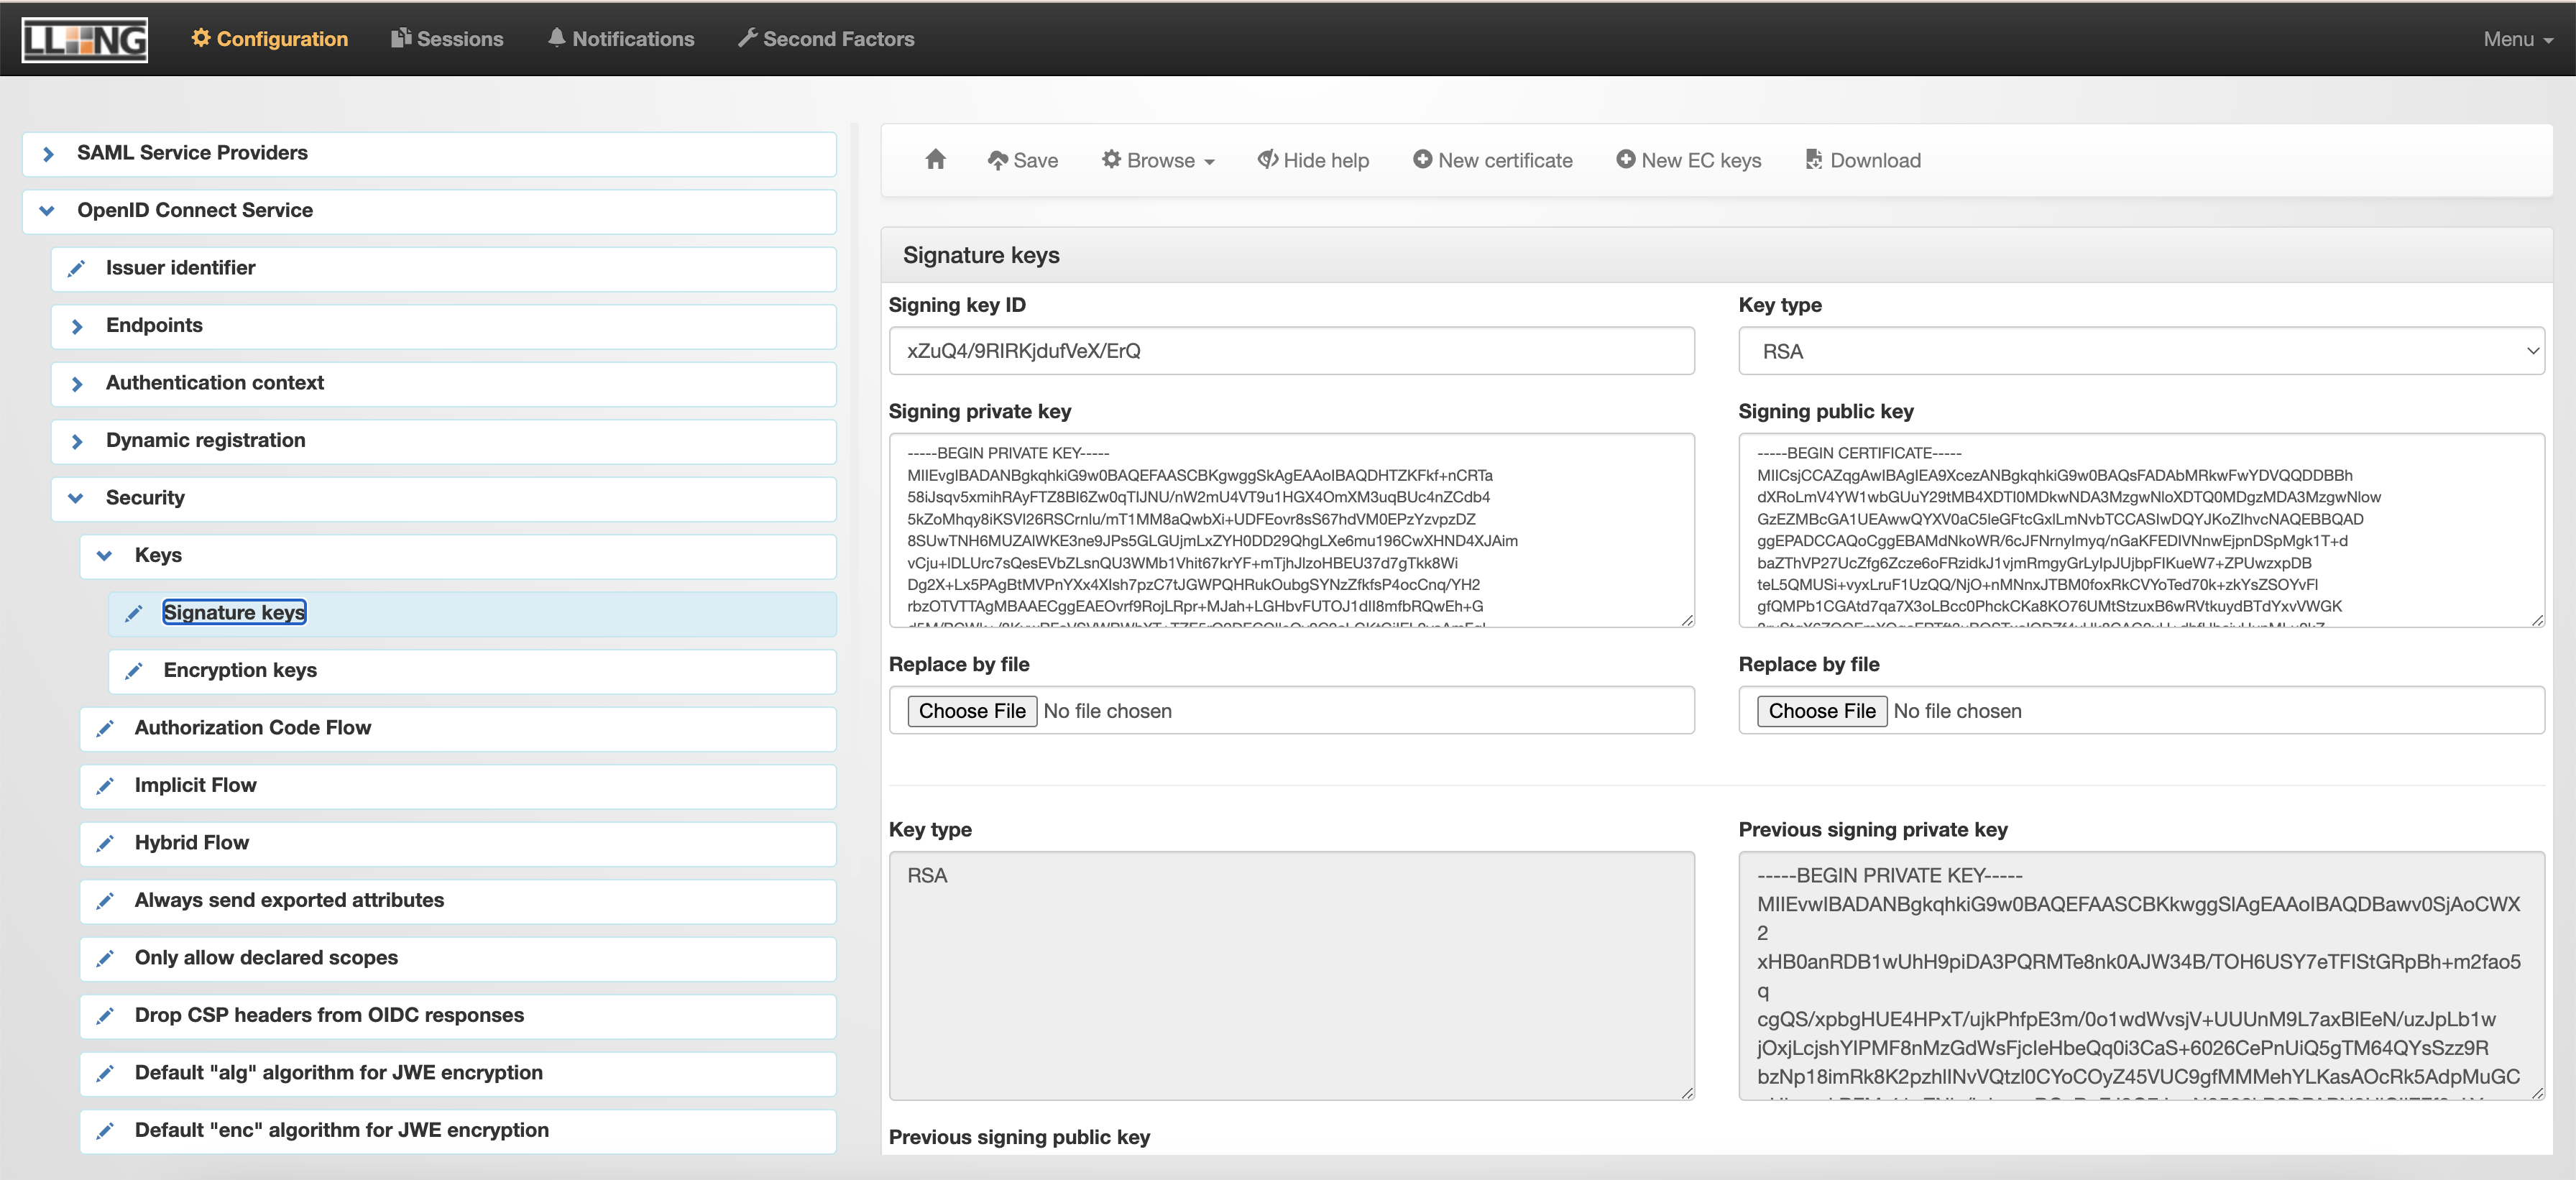Image resolution: width=2576 pixels, height=1180 pixels.
Task: Open the Second Factors navigation item
Action: (826, 39)
